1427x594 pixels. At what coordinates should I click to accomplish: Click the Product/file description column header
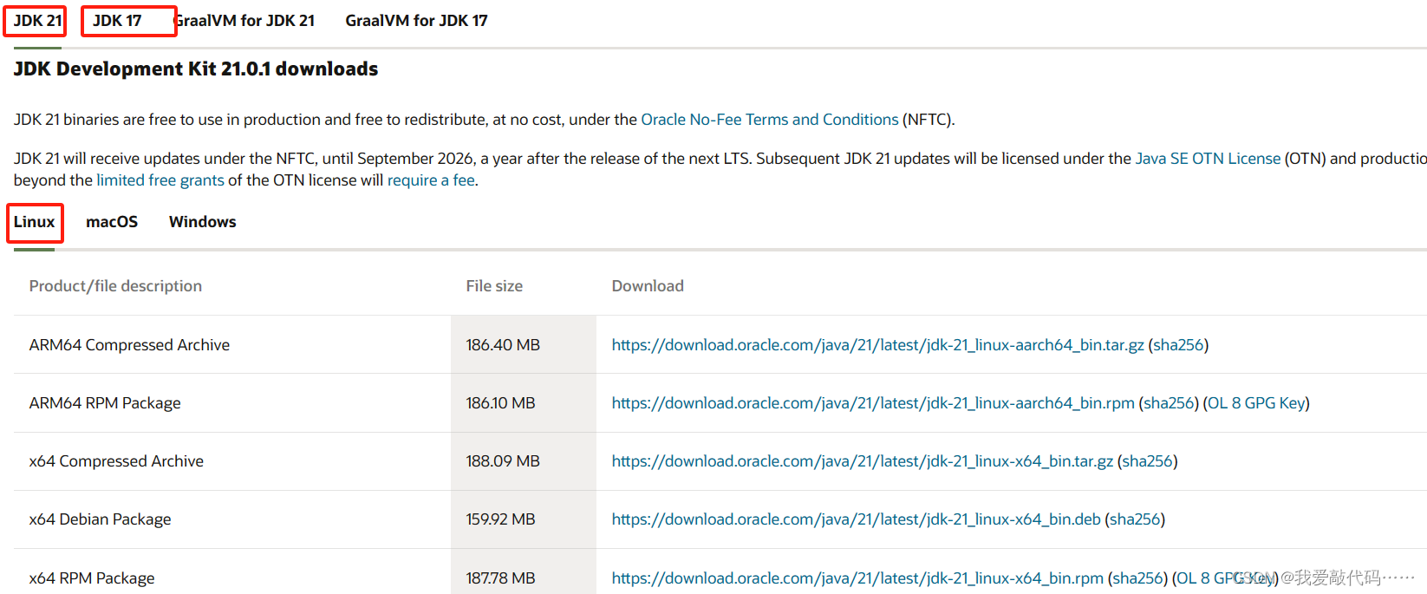coord(115,286)
